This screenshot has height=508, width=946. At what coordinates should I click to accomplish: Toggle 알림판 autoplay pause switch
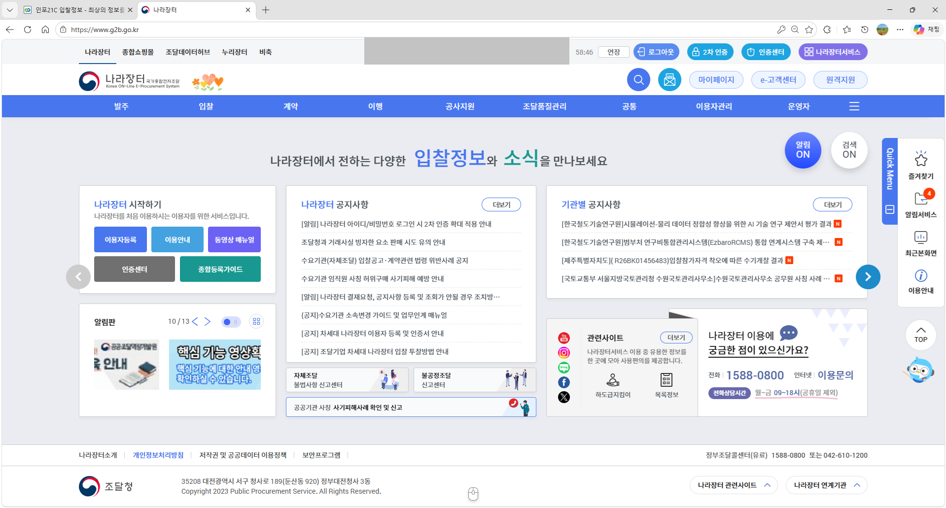point(231,322)
